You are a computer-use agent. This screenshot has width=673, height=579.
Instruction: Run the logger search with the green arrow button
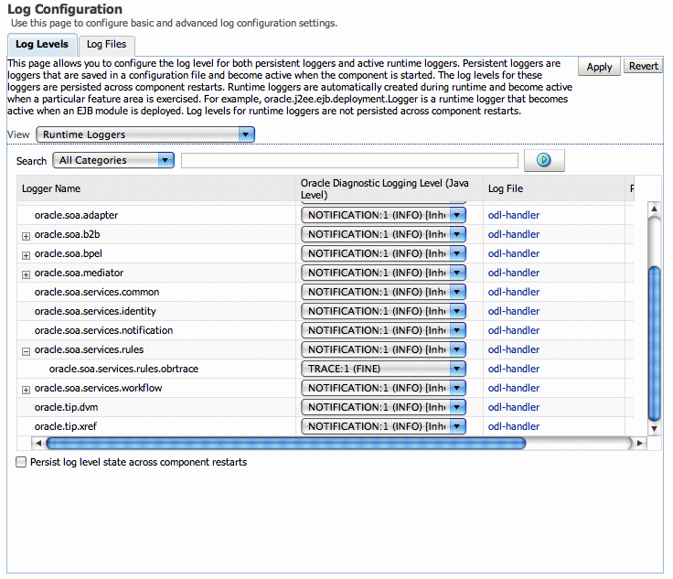click(x=544, y=160)
